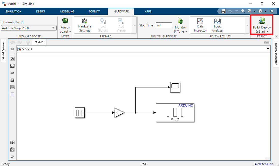Toggle the hide/show explorer bar button

coord(12,49)
